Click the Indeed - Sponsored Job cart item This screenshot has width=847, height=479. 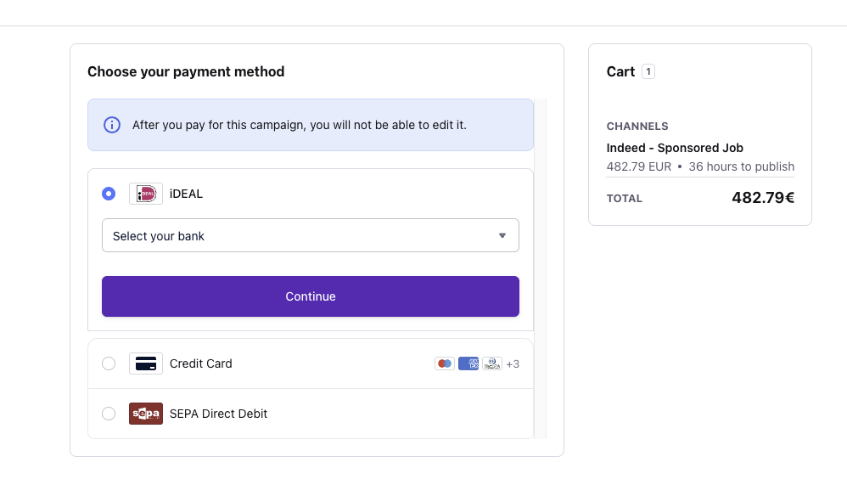675,148
